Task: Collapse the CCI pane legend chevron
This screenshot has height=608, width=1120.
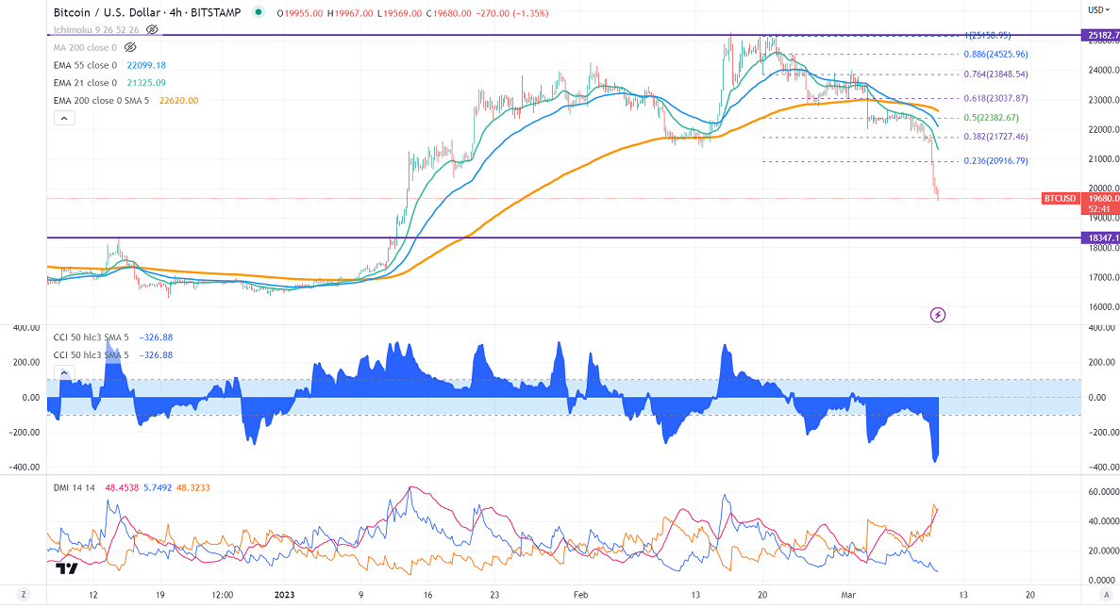Action: [63, 372]
